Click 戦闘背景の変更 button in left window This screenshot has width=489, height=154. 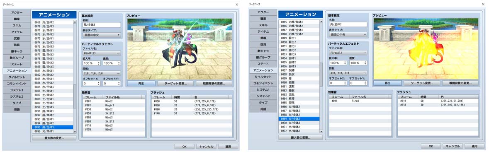(x=214, y=83)
